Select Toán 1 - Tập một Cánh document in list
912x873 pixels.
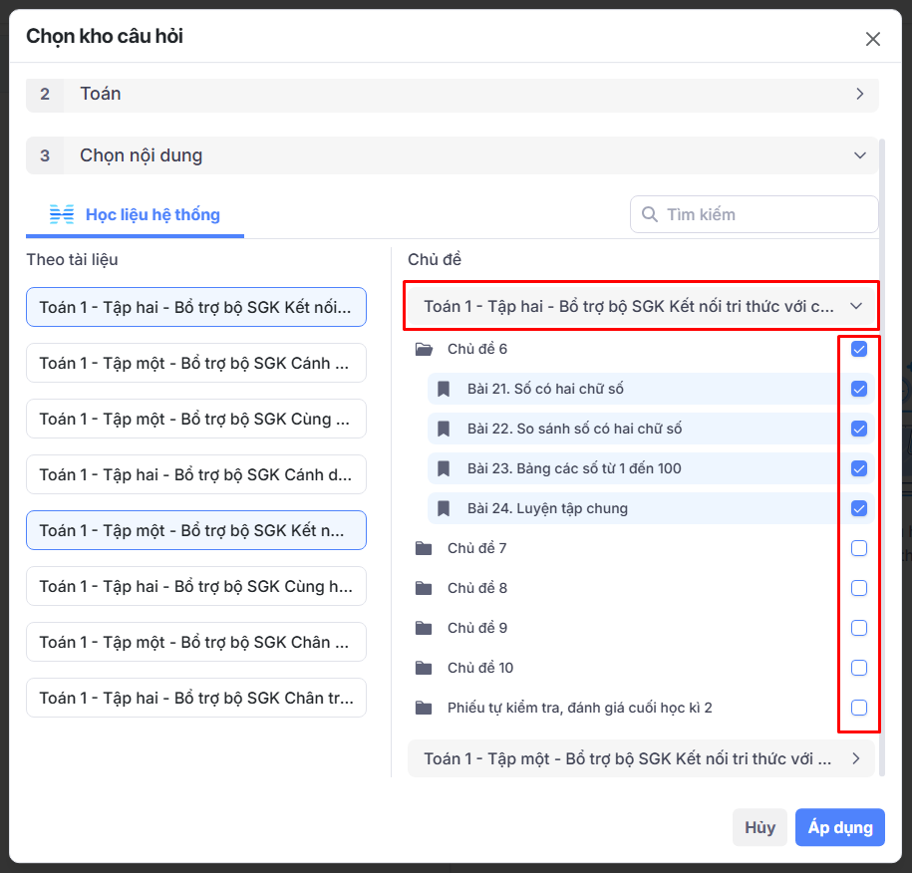tap(196, 363)
